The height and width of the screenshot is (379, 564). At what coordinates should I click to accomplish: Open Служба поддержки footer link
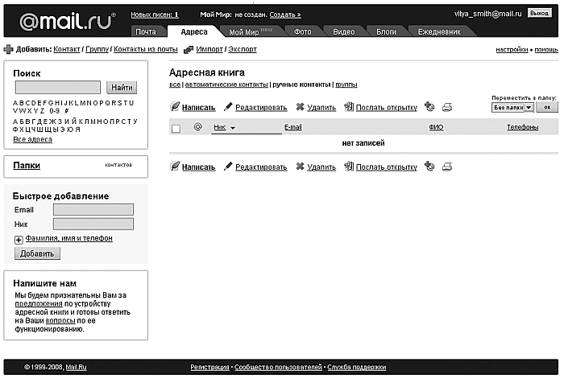356,367
